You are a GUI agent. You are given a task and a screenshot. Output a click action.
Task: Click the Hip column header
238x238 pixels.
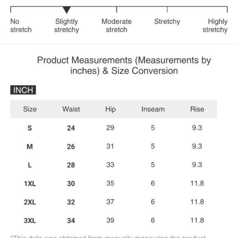(110, 109)
